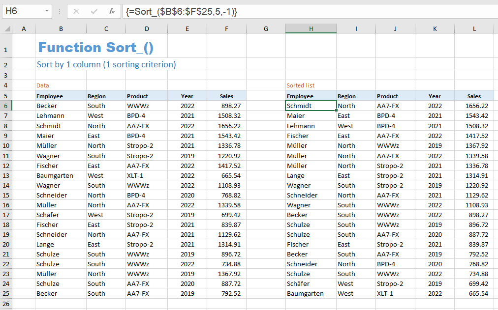Select row 25 header

pos(6,293)
